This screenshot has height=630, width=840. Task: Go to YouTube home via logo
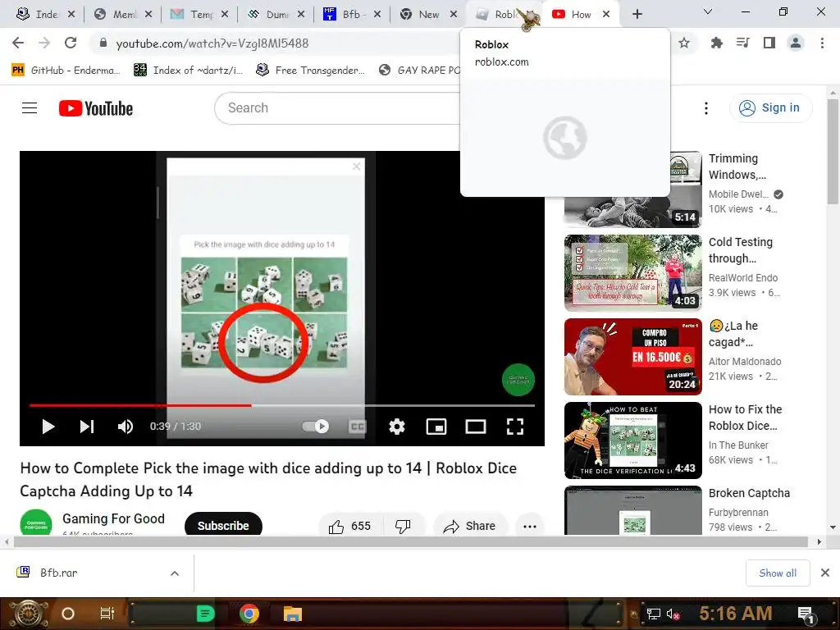pos(96,108)
